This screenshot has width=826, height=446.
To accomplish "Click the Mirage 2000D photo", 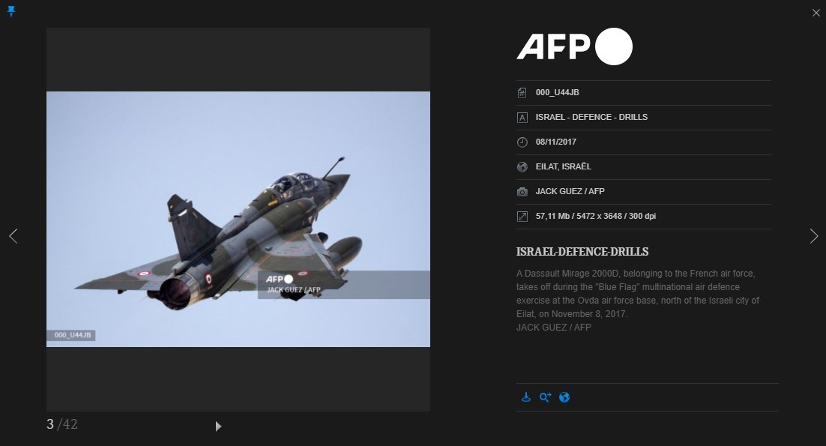I will click(x=238, y=219).
